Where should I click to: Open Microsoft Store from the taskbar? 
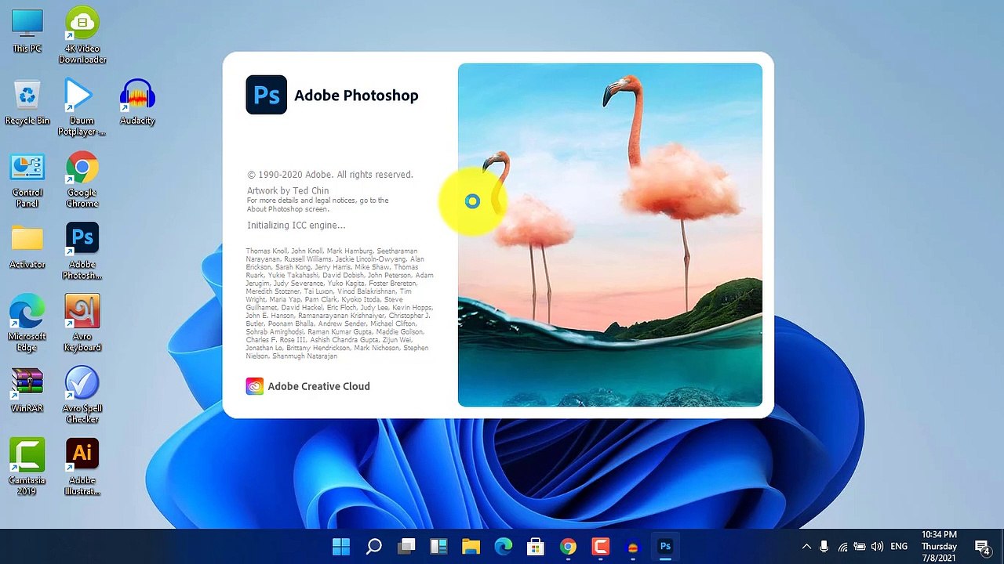(536, 546)
